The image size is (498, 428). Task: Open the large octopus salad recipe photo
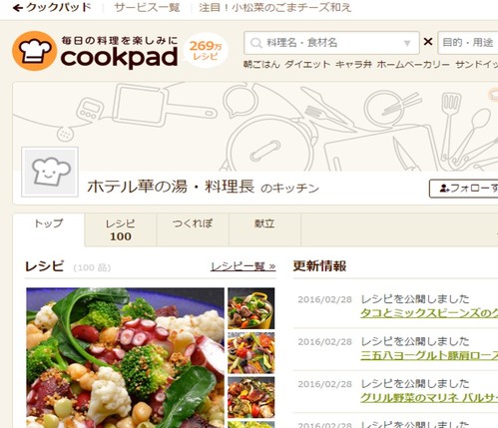click(x=125, y=358)
